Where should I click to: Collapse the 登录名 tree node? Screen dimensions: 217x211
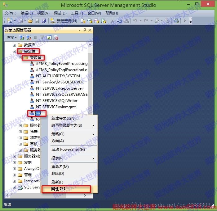coord(20,57)
